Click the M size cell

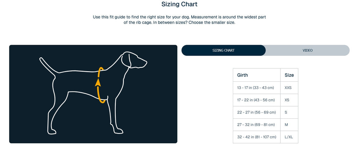(x=286, y=125)
